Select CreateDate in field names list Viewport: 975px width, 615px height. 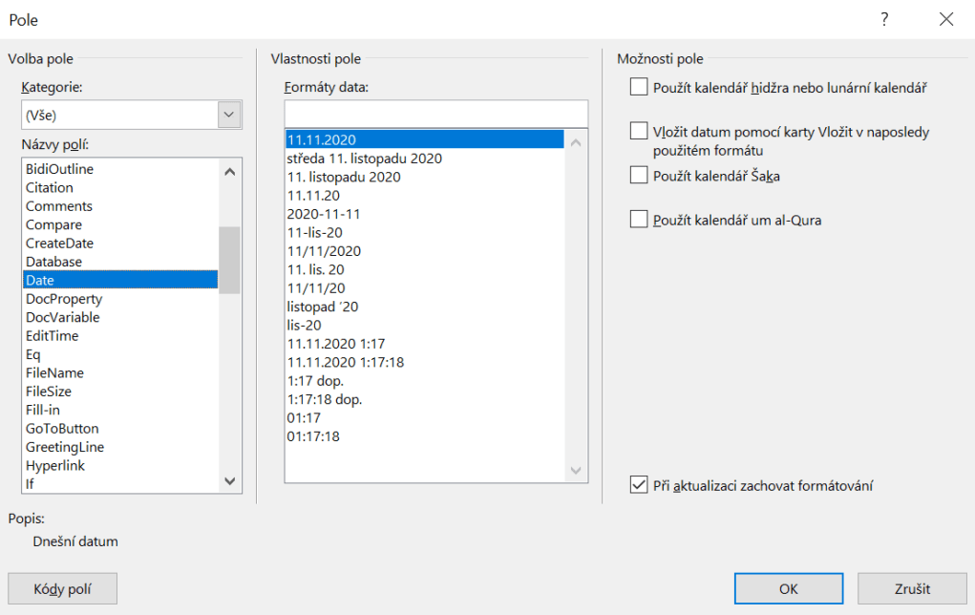coord(59,244)
